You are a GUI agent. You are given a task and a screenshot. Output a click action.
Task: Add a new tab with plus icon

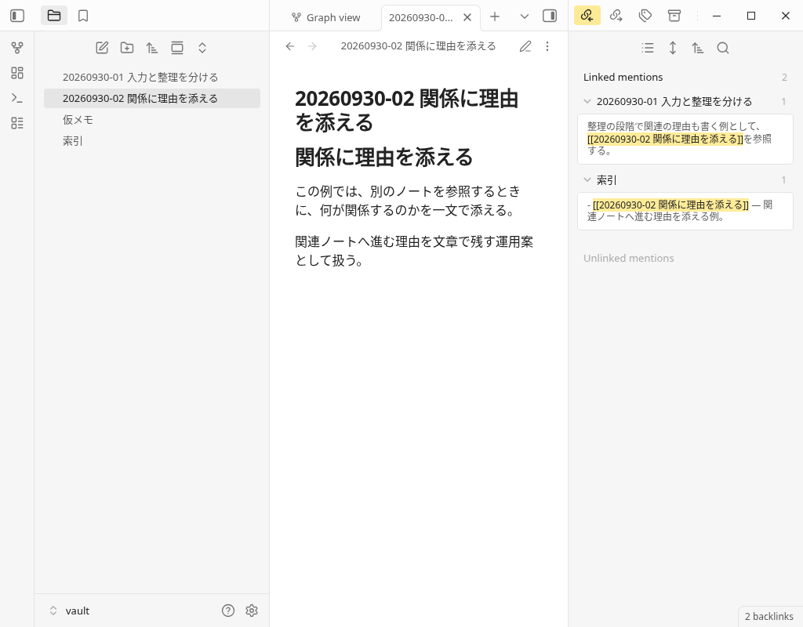495,16
